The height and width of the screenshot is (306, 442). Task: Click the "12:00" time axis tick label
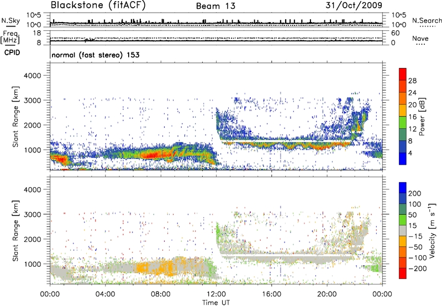click(216, 294)
